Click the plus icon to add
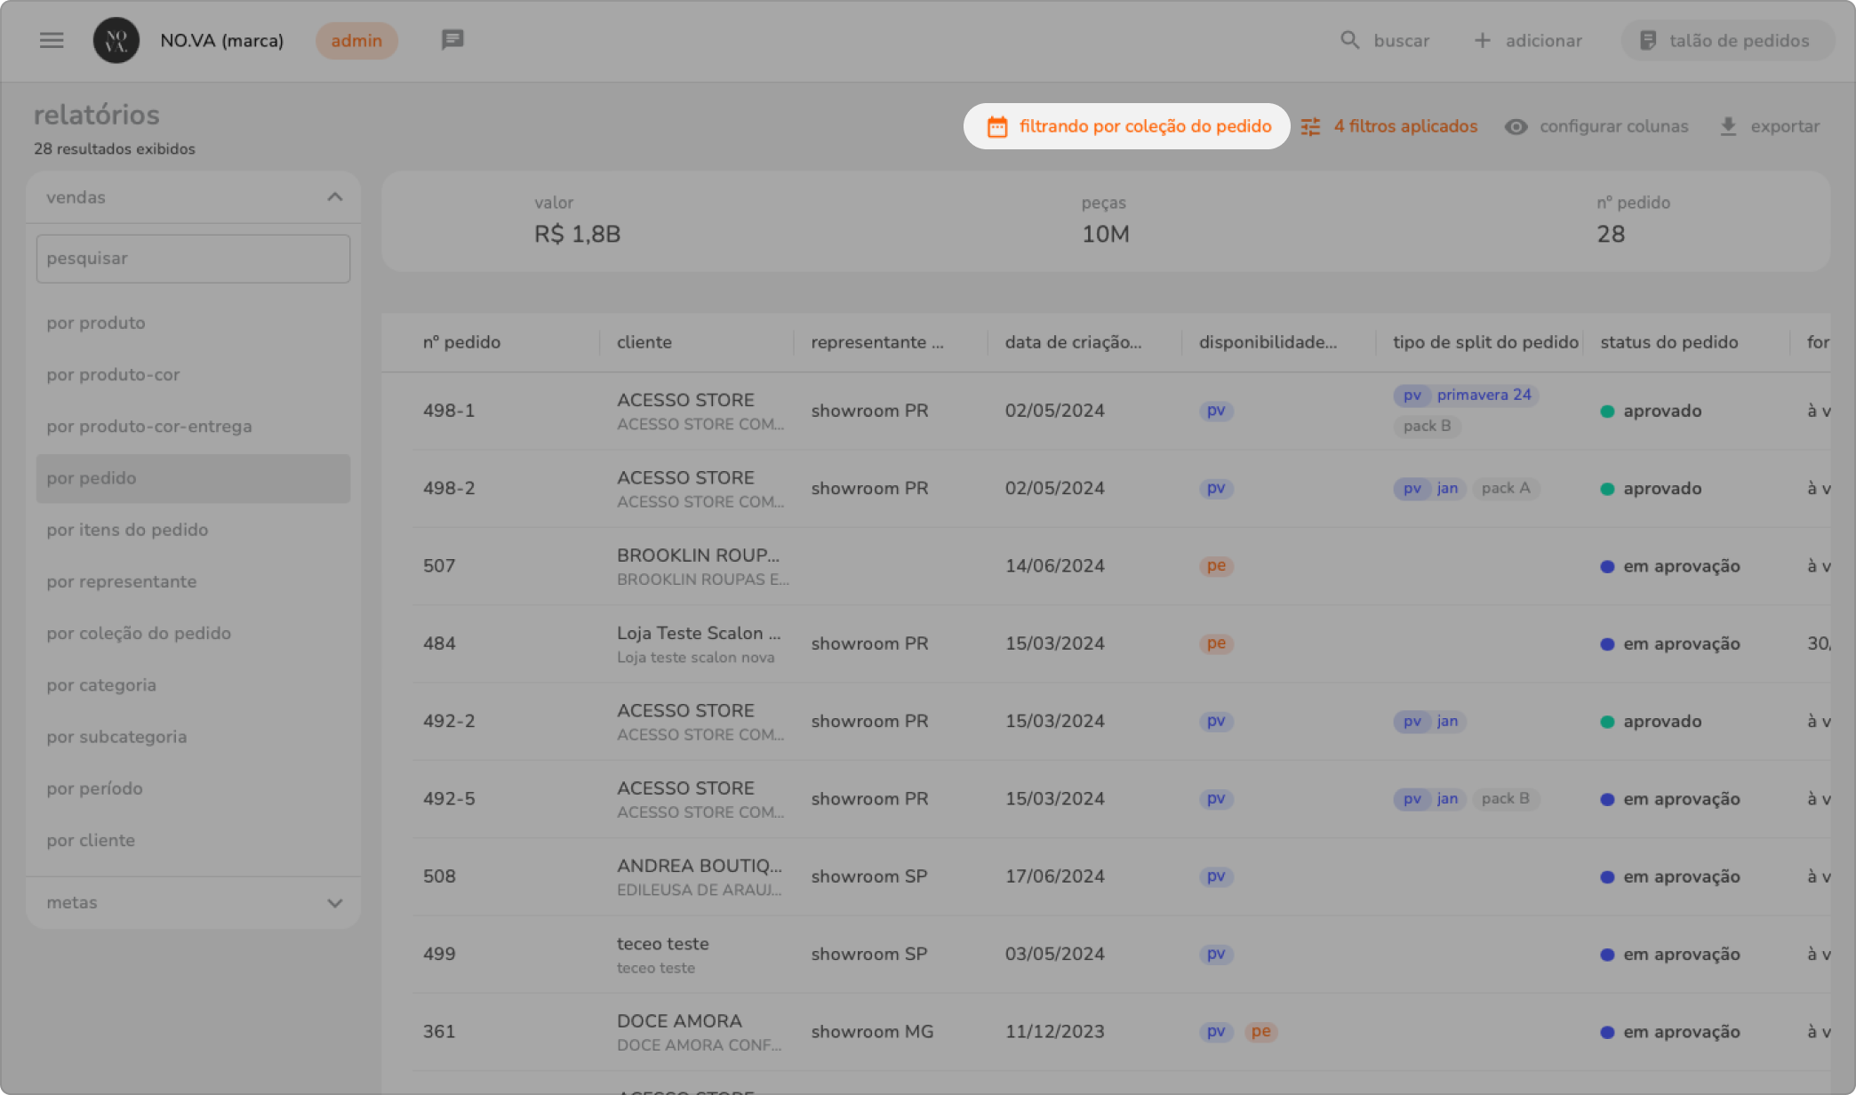This screenshot has height=1095, width=1856. click(x=1482, y=40)
